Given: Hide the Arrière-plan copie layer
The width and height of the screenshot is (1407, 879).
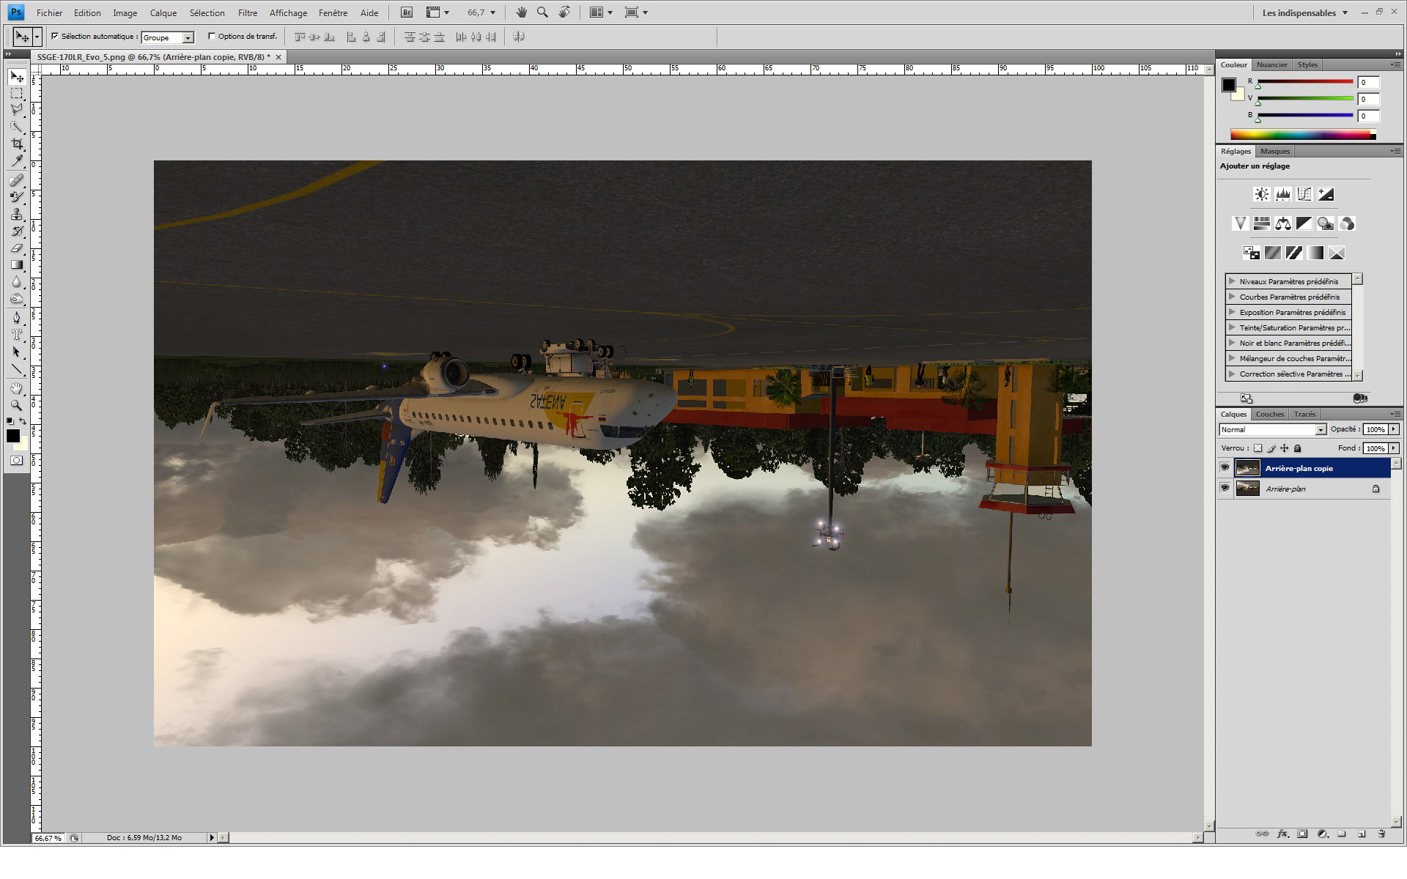Looking at the screenshot, I should coord(1225,467).
